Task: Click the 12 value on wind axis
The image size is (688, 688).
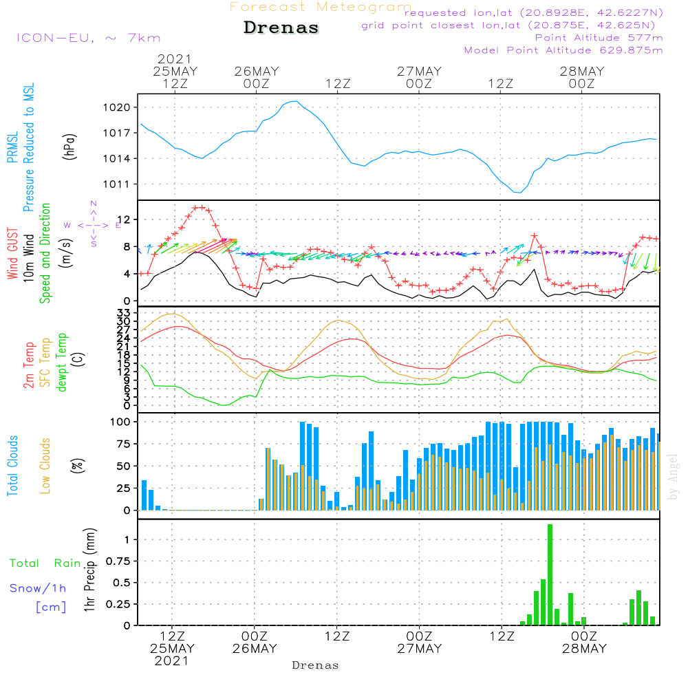Action: click(124, 219)
